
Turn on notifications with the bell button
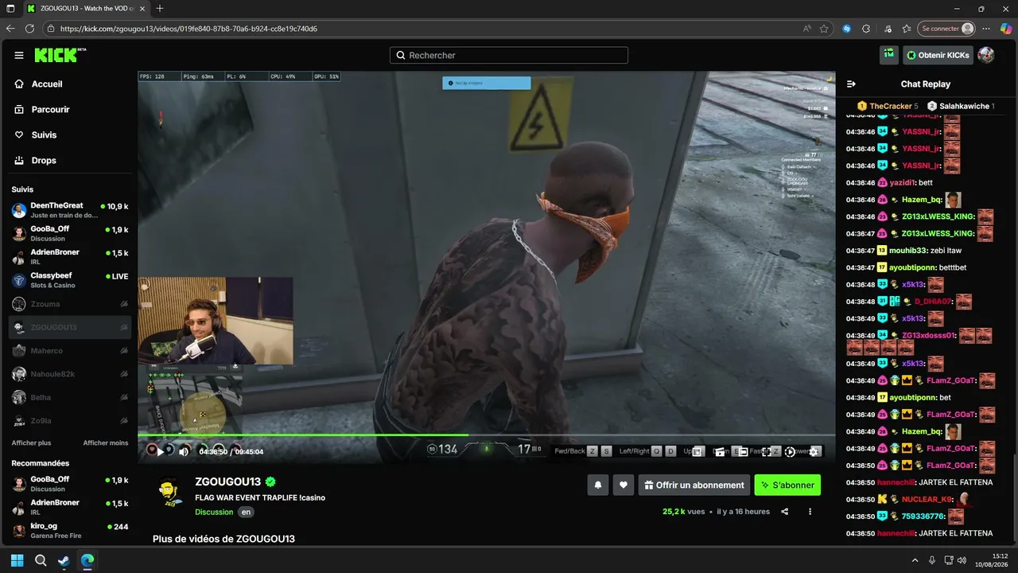click(598, 485)
